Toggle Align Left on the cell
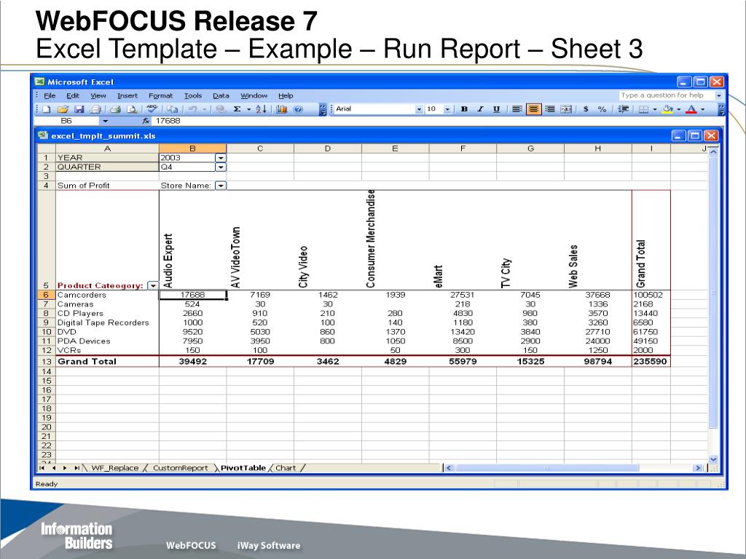Screen dimensions: 746x559 517,109
